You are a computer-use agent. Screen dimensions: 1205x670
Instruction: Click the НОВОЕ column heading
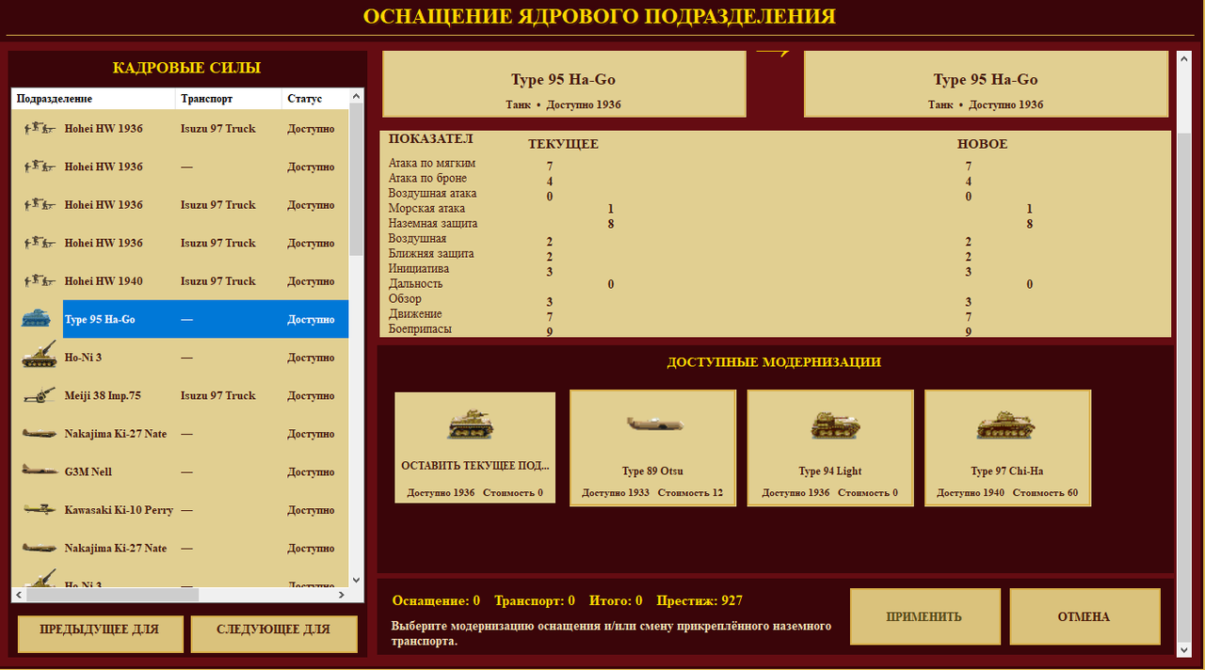pos(982,144)
